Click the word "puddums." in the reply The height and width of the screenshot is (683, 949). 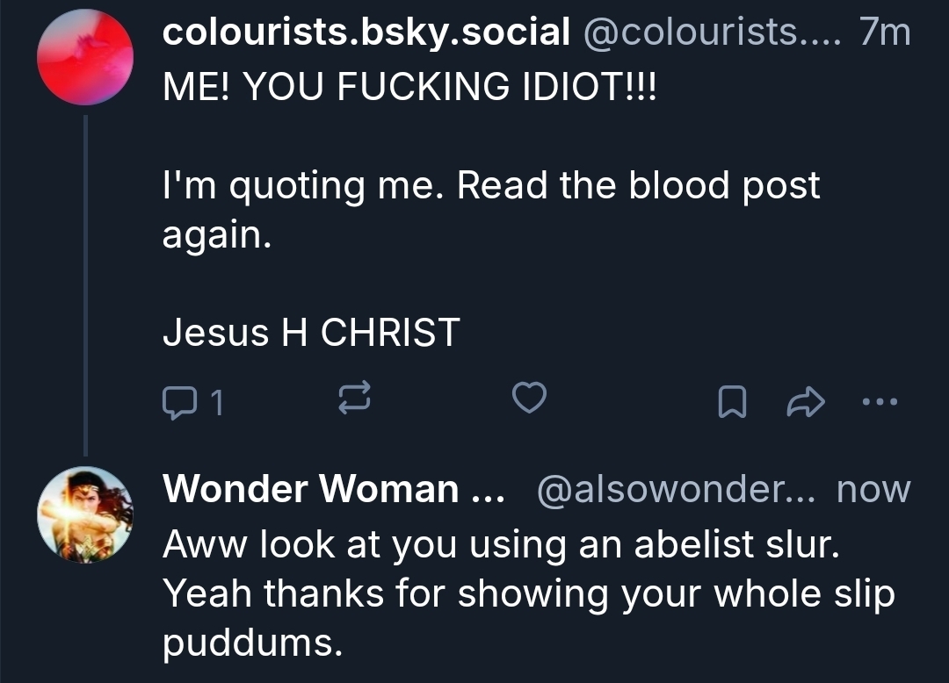click(x=251, y=643)
